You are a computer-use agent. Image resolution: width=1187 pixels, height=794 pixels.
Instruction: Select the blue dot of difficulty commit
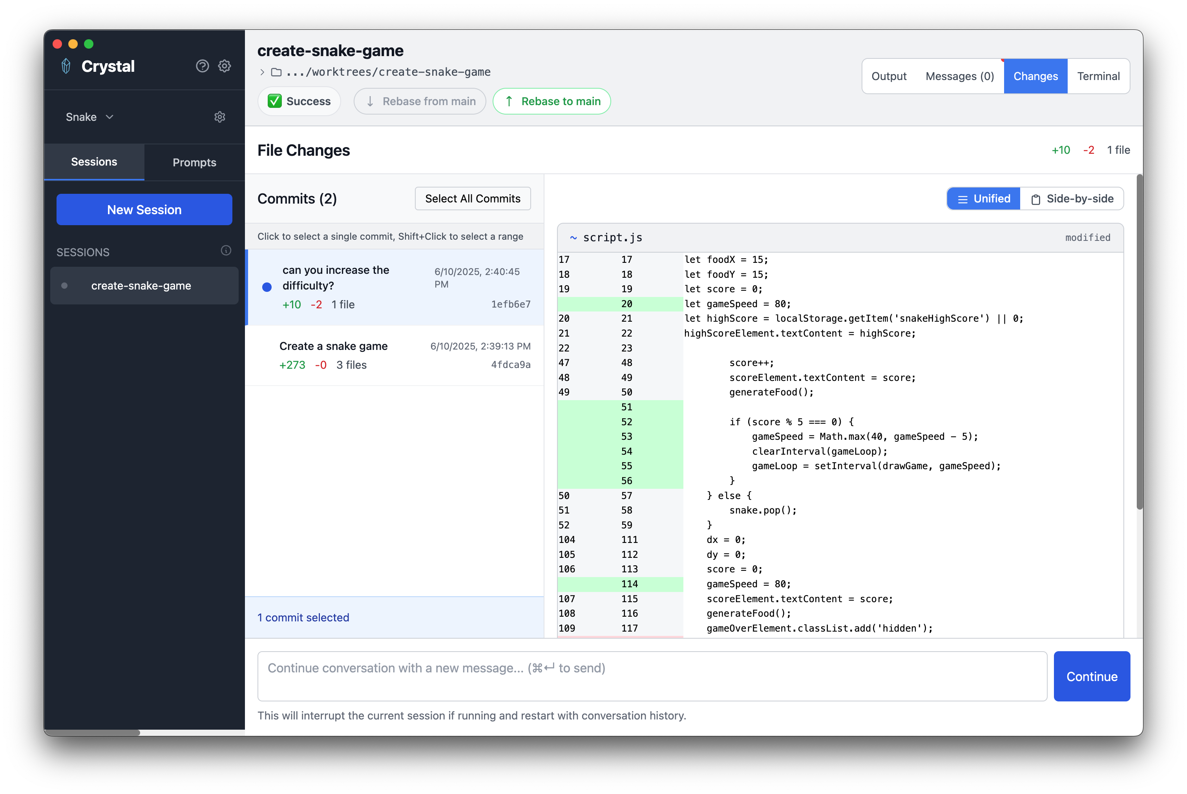click(x=267, y=287)
